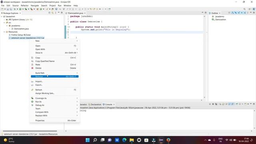Click the grey Terminate square in Console toolbar

point(210,104)
